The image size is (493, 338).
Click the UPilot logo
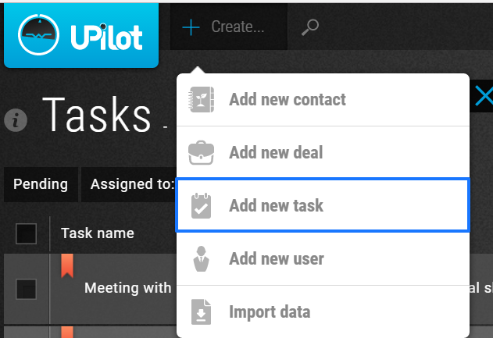pyautogui.click(x=81, y=35)
